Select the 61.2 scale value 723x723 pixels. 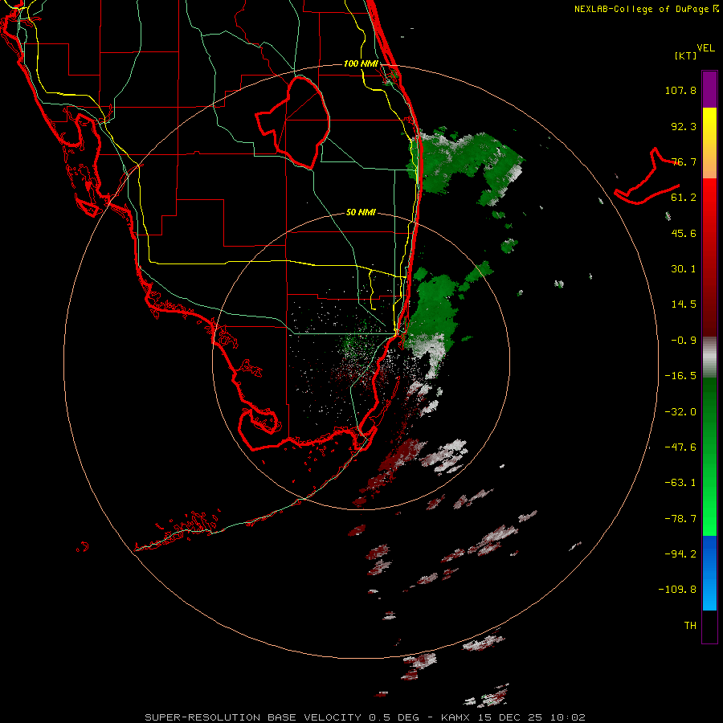pos(684,198)
